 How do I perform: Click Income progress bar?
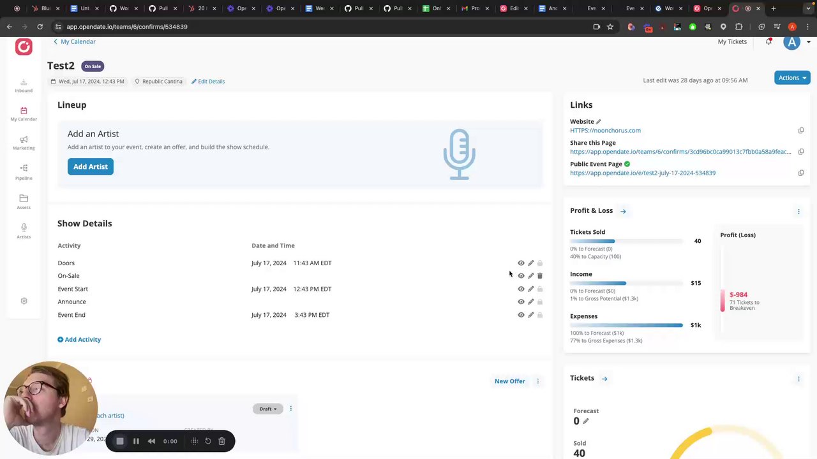(x=626, y=283)
